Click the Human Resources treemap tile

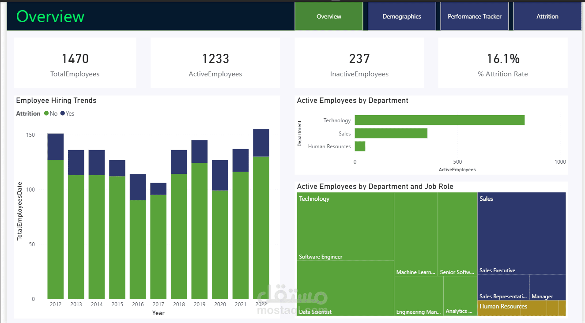[521, 308]
